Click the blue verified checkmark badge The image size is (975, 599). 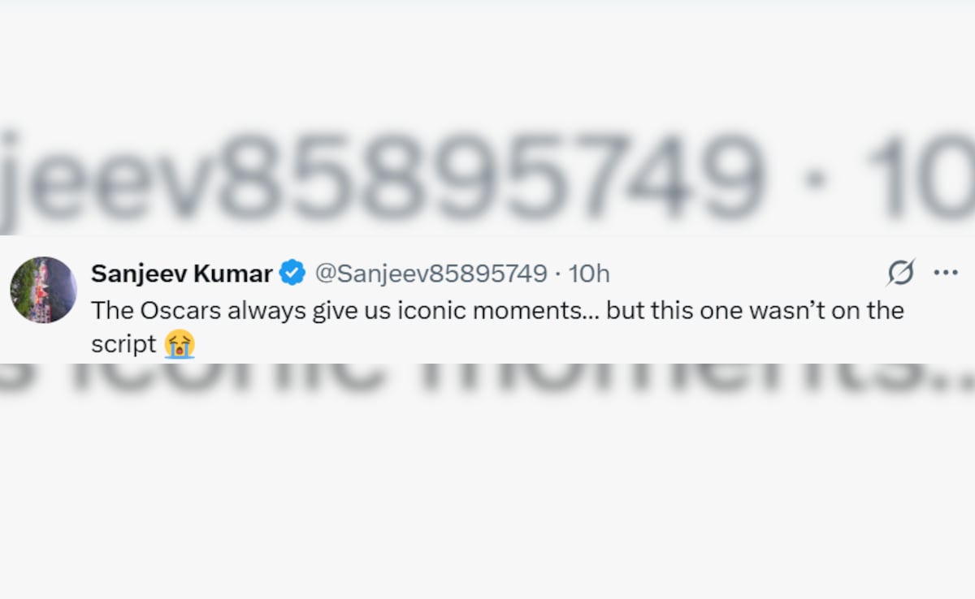tap(292, 274)
